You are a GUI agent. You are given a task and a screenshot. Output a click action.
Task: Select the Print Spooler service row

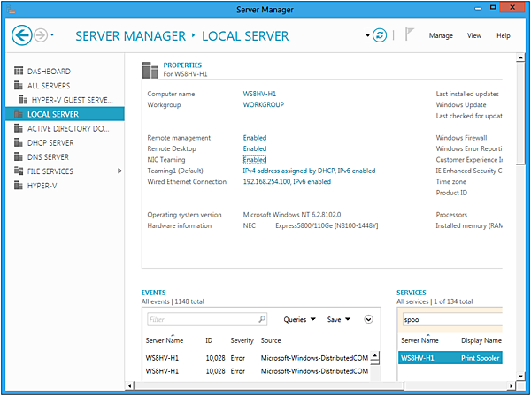(450, 358)
